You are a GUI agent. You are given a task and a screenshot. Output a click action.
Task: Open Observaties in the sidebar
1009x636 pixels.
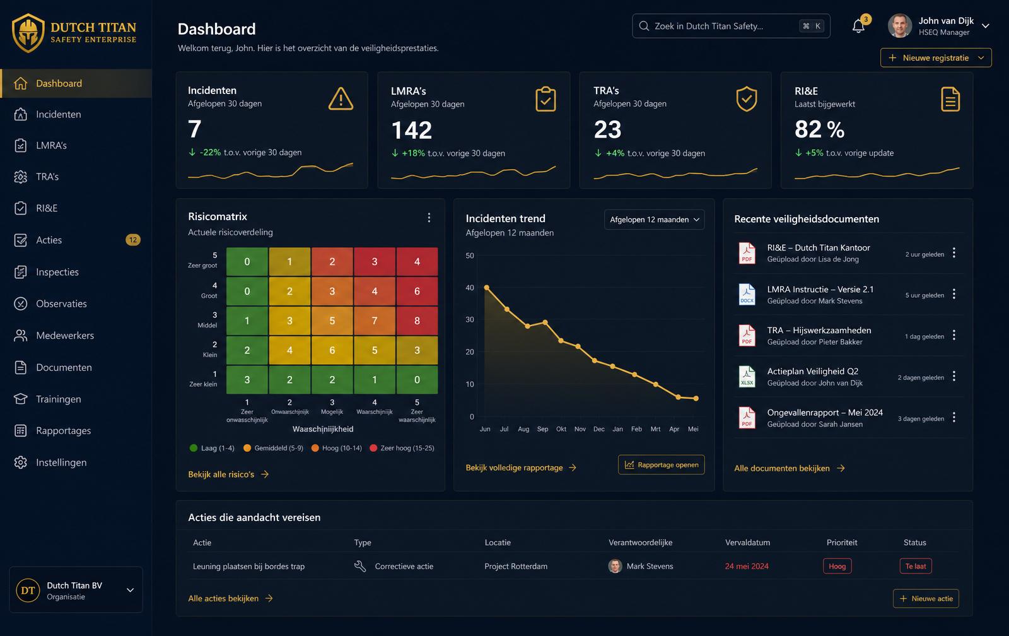coord(76,303)
